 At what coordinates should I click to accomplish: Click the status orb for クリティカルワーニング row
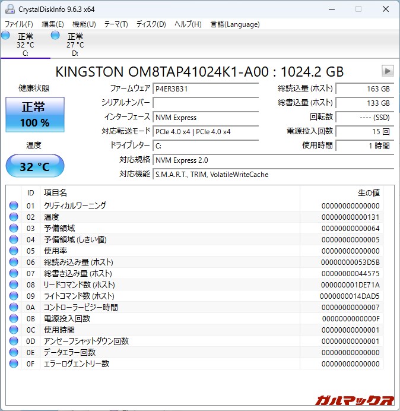point(14,205)
